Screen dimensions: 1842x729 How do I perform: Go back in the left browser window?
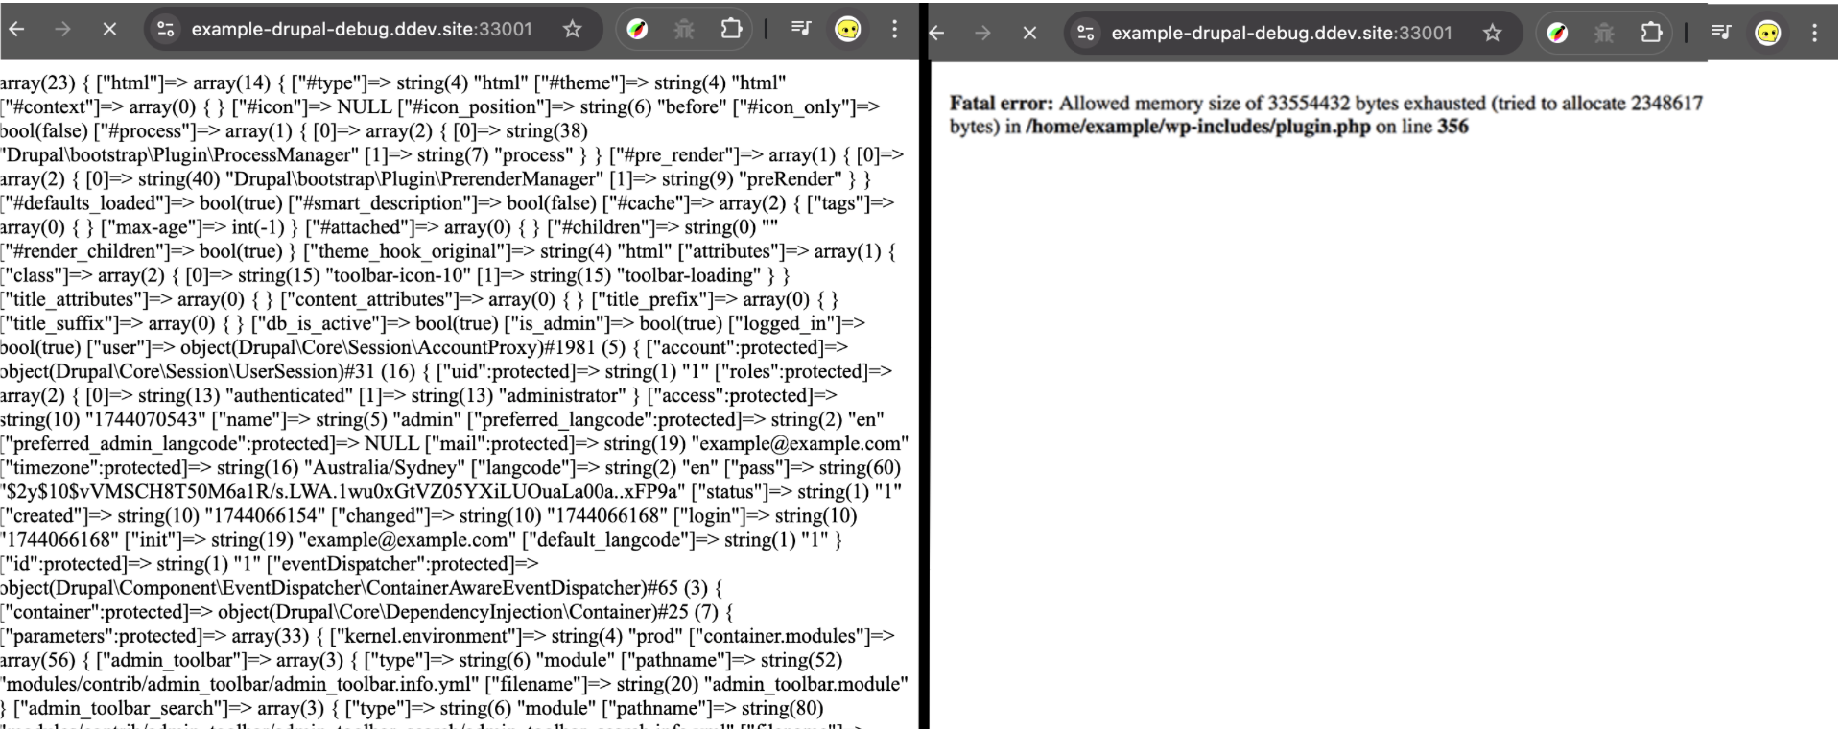[x=15, y=30]
